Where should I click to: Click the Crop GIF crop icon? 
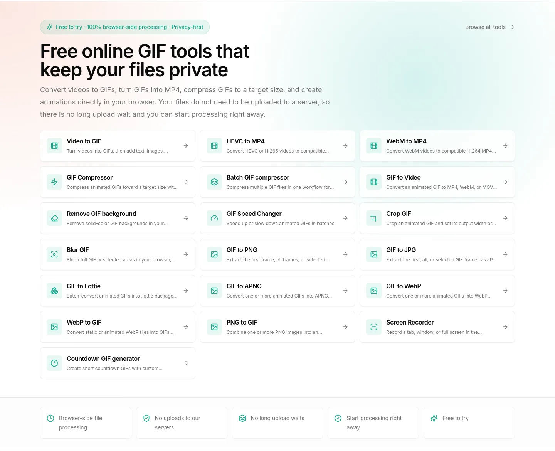(374, 218)
